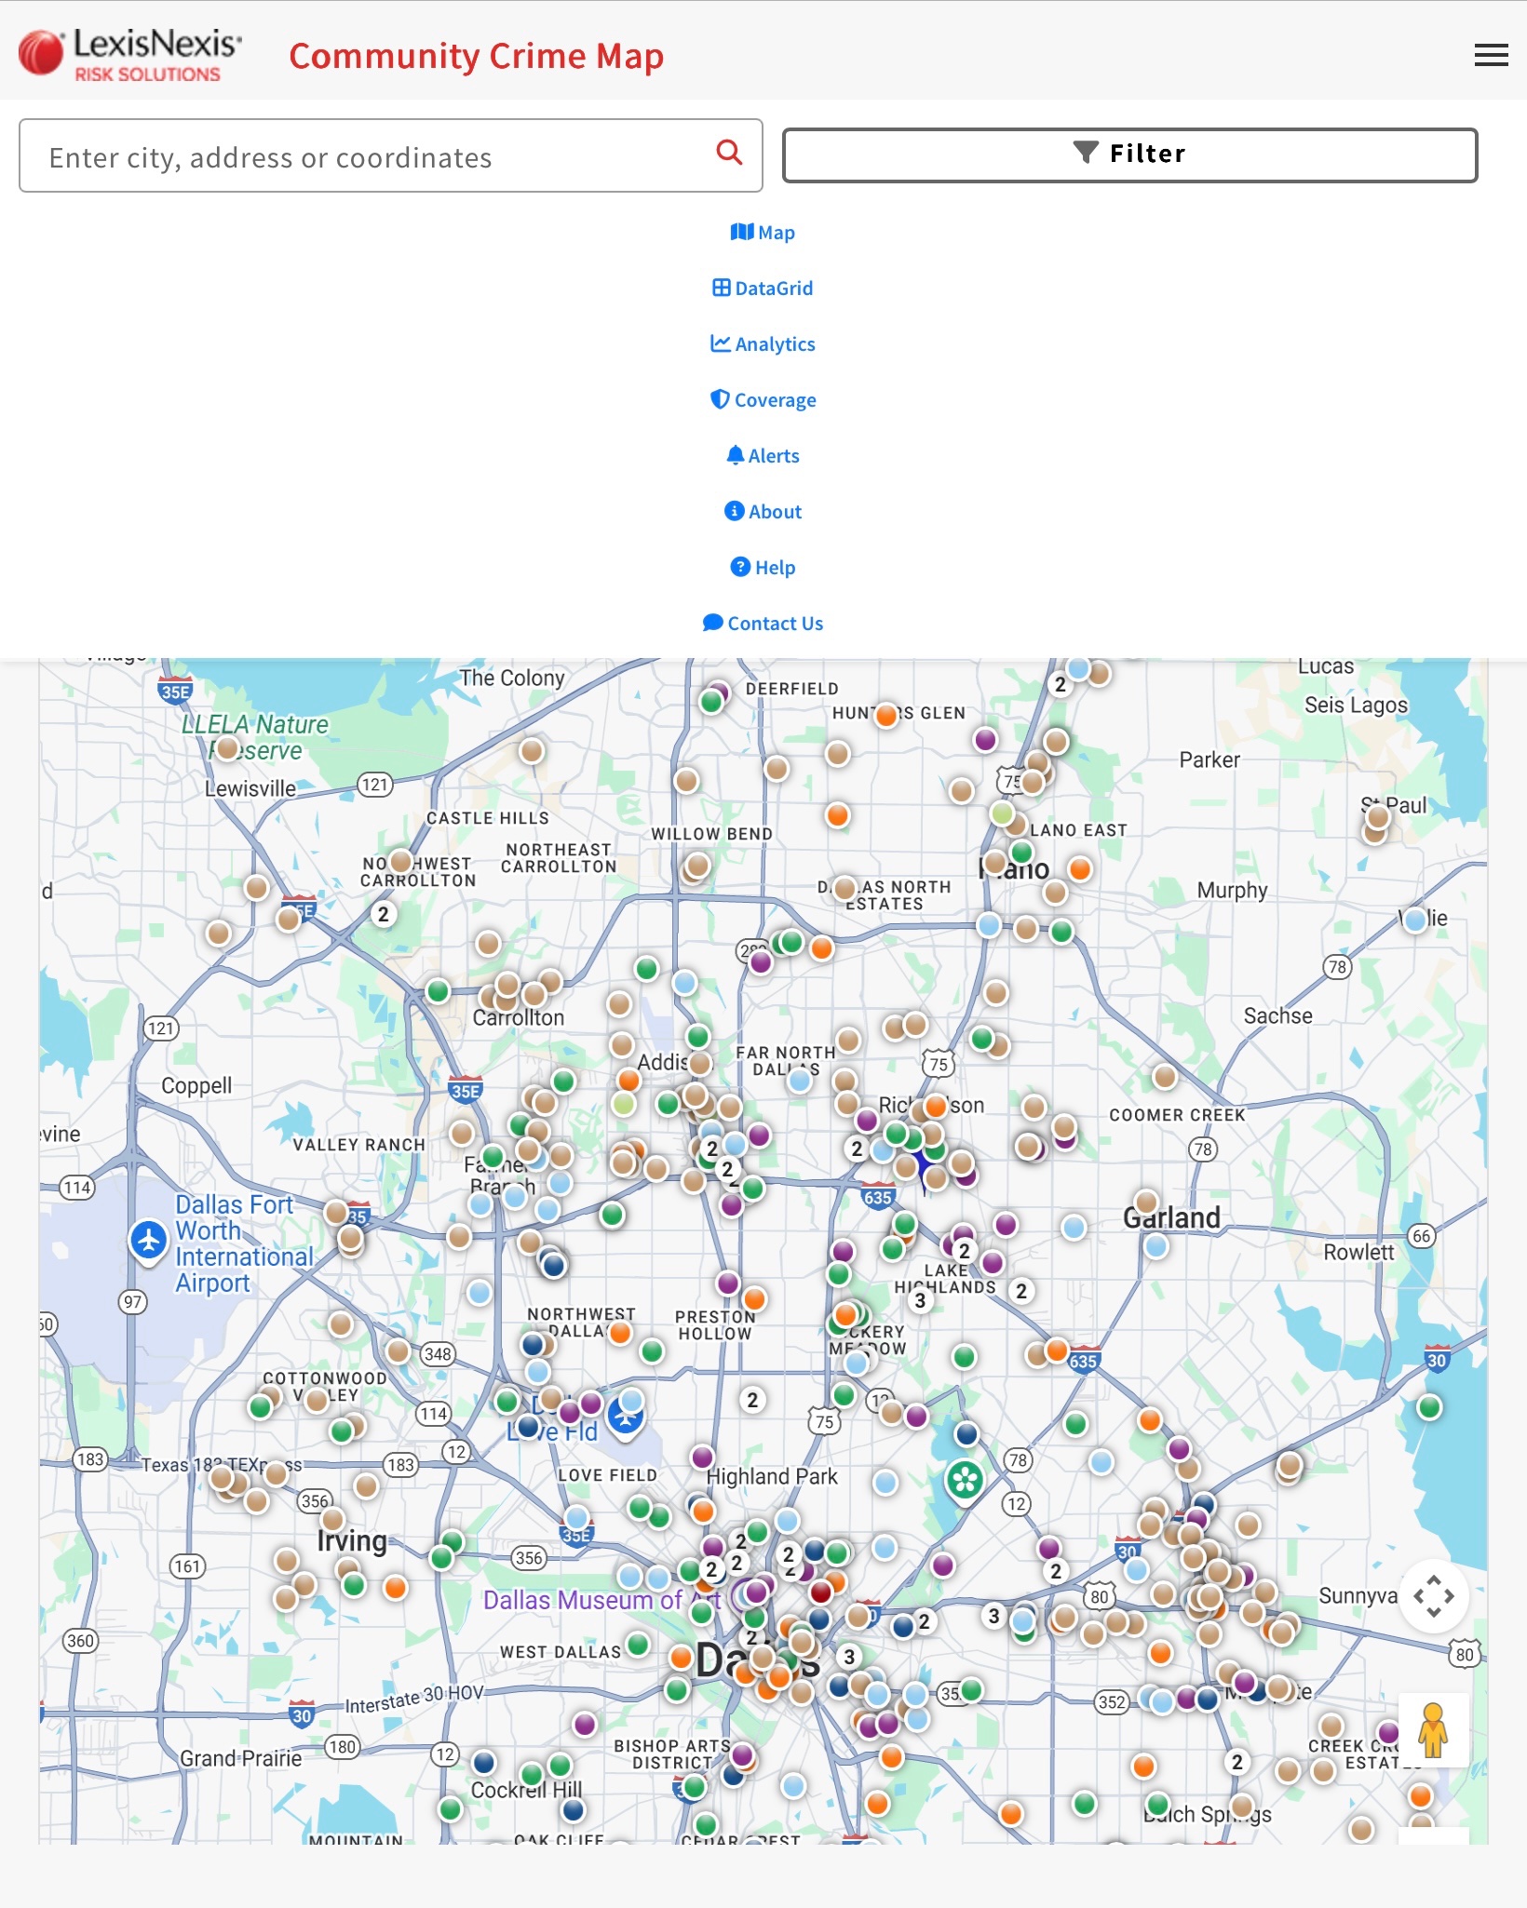
Task: Click the cluster marker near Northwest Carrollton
Action: click(x=383, y=914)
